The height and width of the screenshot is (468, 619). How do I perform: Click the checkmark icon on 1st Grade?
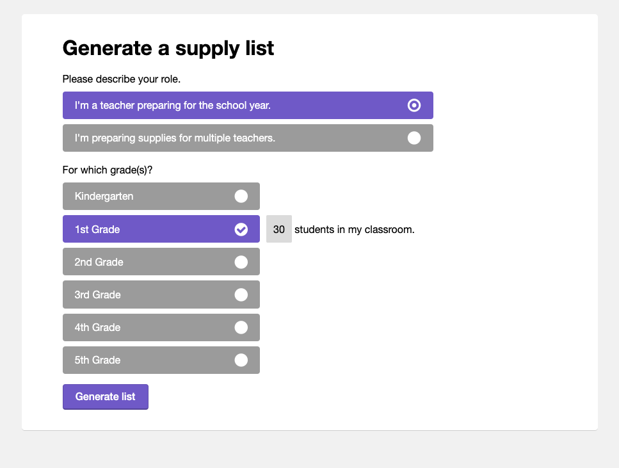241,229
